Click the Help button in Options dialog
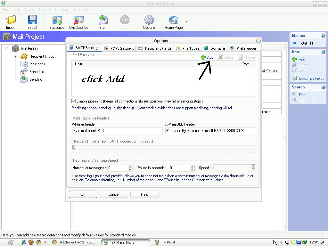328x246 pixels. (144, 194)
